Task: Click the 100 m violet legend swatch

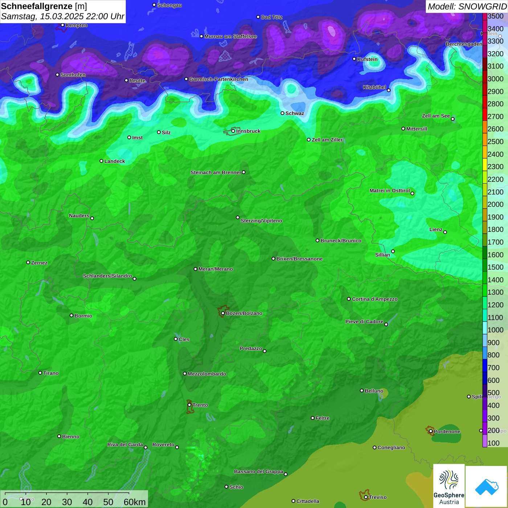Action: 485,441
